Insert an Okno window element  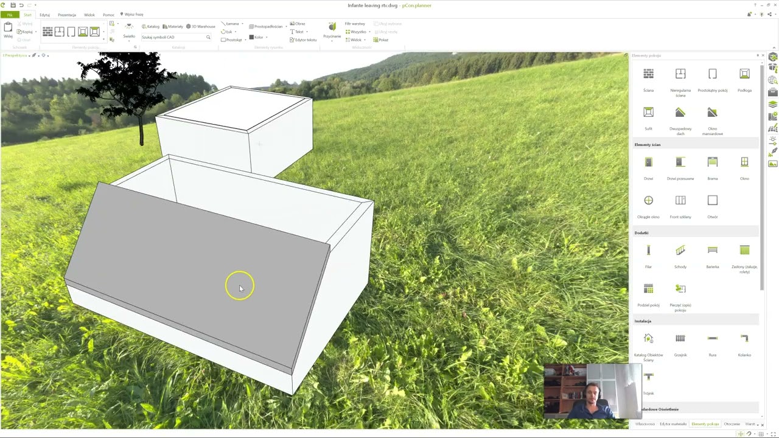744,167
